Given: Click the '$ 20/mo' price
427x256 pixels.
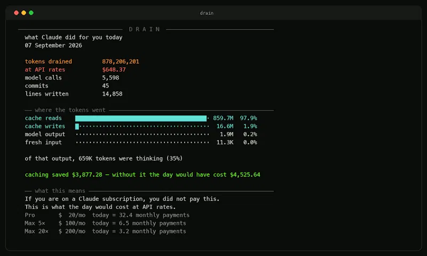Looking at the screenshot, I should pos(72,215).
